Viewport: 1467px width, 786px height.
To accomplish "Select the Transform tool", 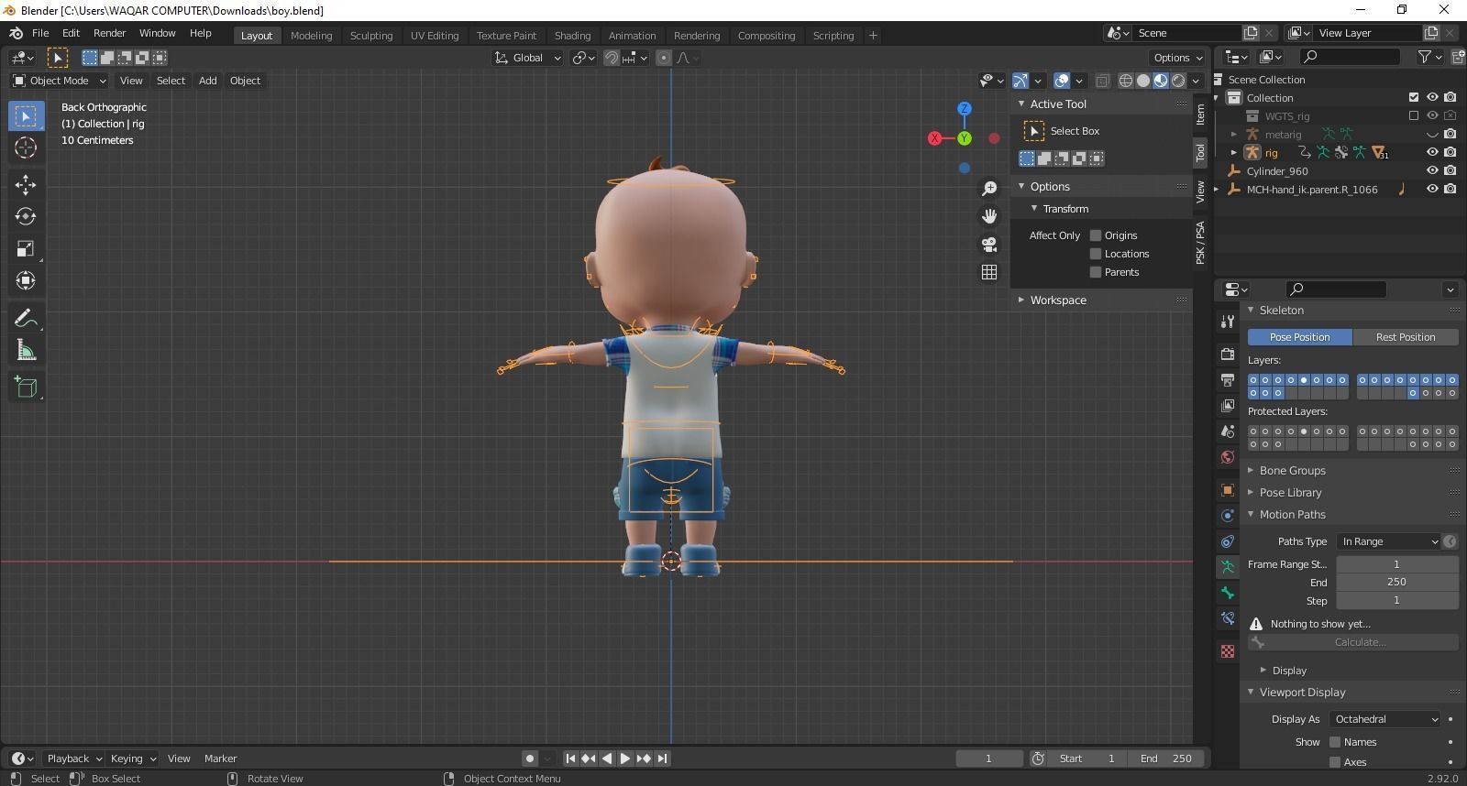I will point(26,280).
